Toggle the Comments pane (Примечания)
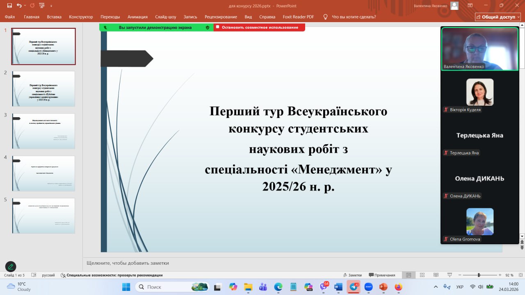 point(382,275)
